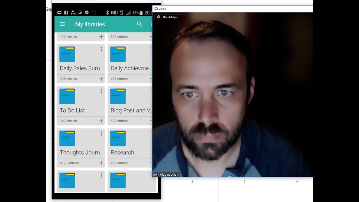
Task: Add entry to Thoughts Journ.. library
Action: 101,163
